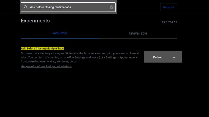The image size is (209, 117).
Task: Open the Default dropdown for the flag
Action: [162, 57]
